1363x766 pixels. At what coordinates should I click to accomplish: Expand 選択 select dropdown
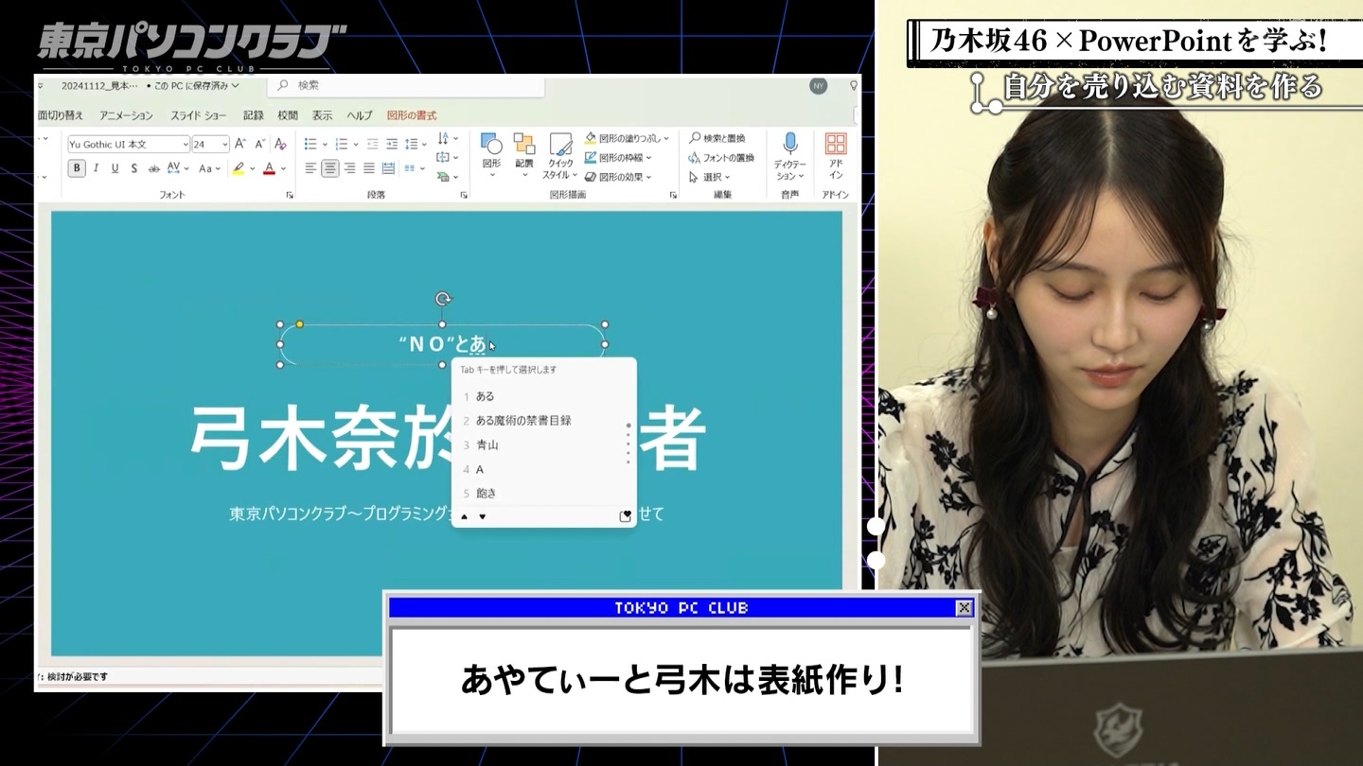pos(728,178)
